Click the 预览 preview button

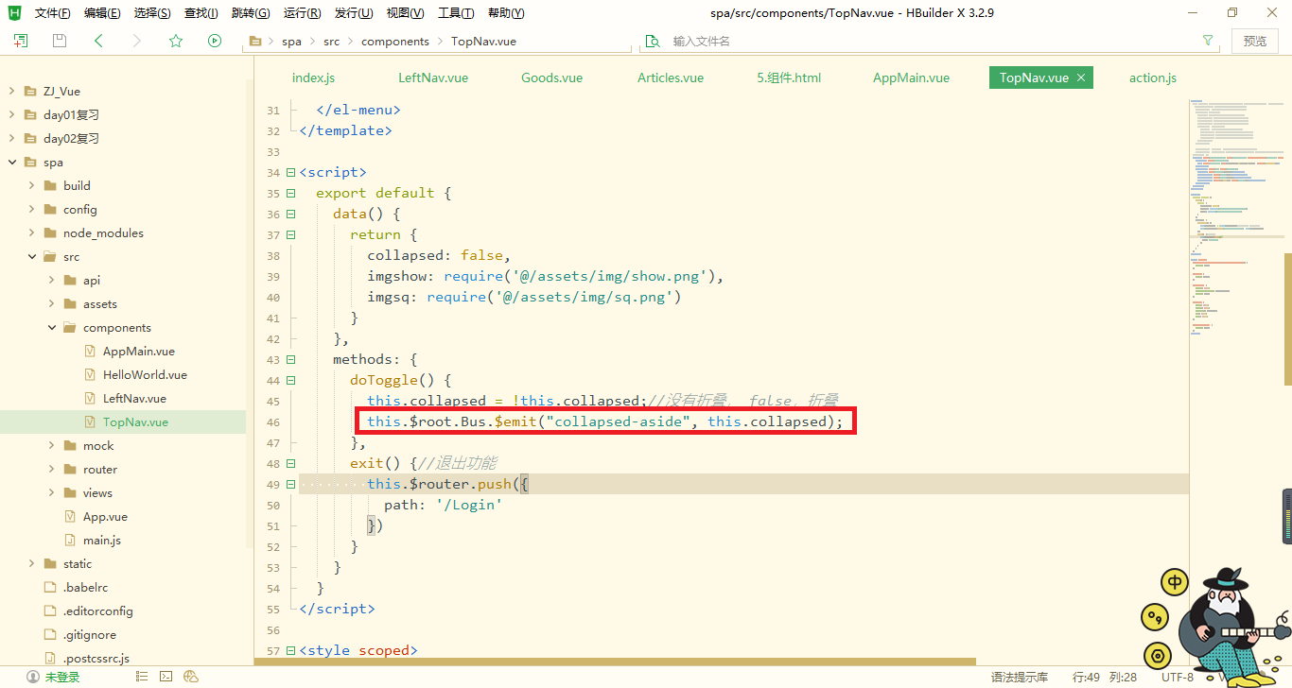(x=1254, y=41)
